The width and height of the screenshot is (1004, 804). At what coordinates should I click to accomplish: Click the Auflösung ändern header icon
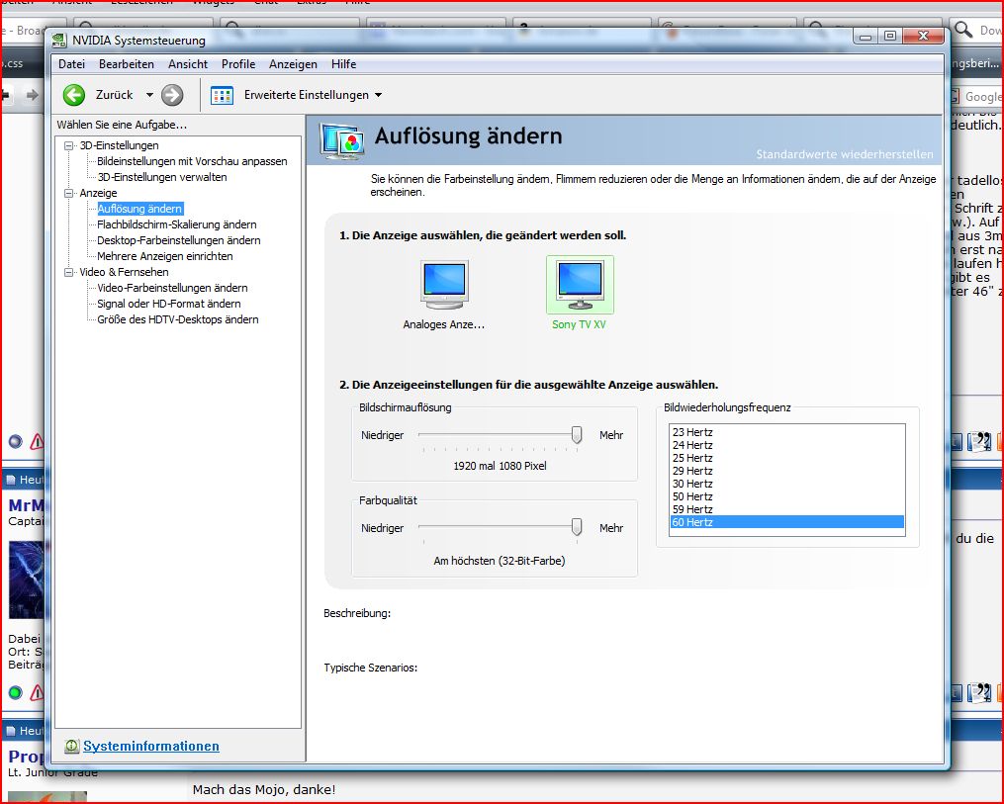342,140
